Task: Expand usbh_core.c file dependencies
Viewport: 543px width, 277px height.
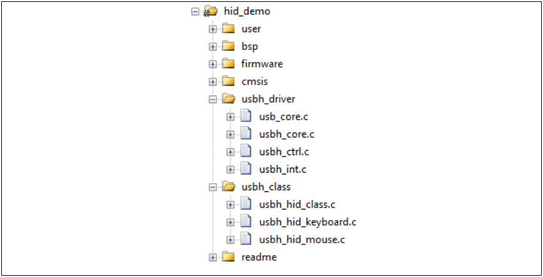Action: coord(231,134)
